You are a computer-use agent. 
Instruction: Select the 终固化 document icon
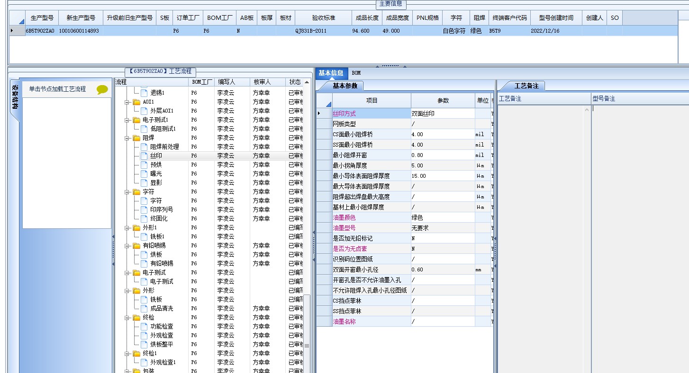[x=144, y=218]
